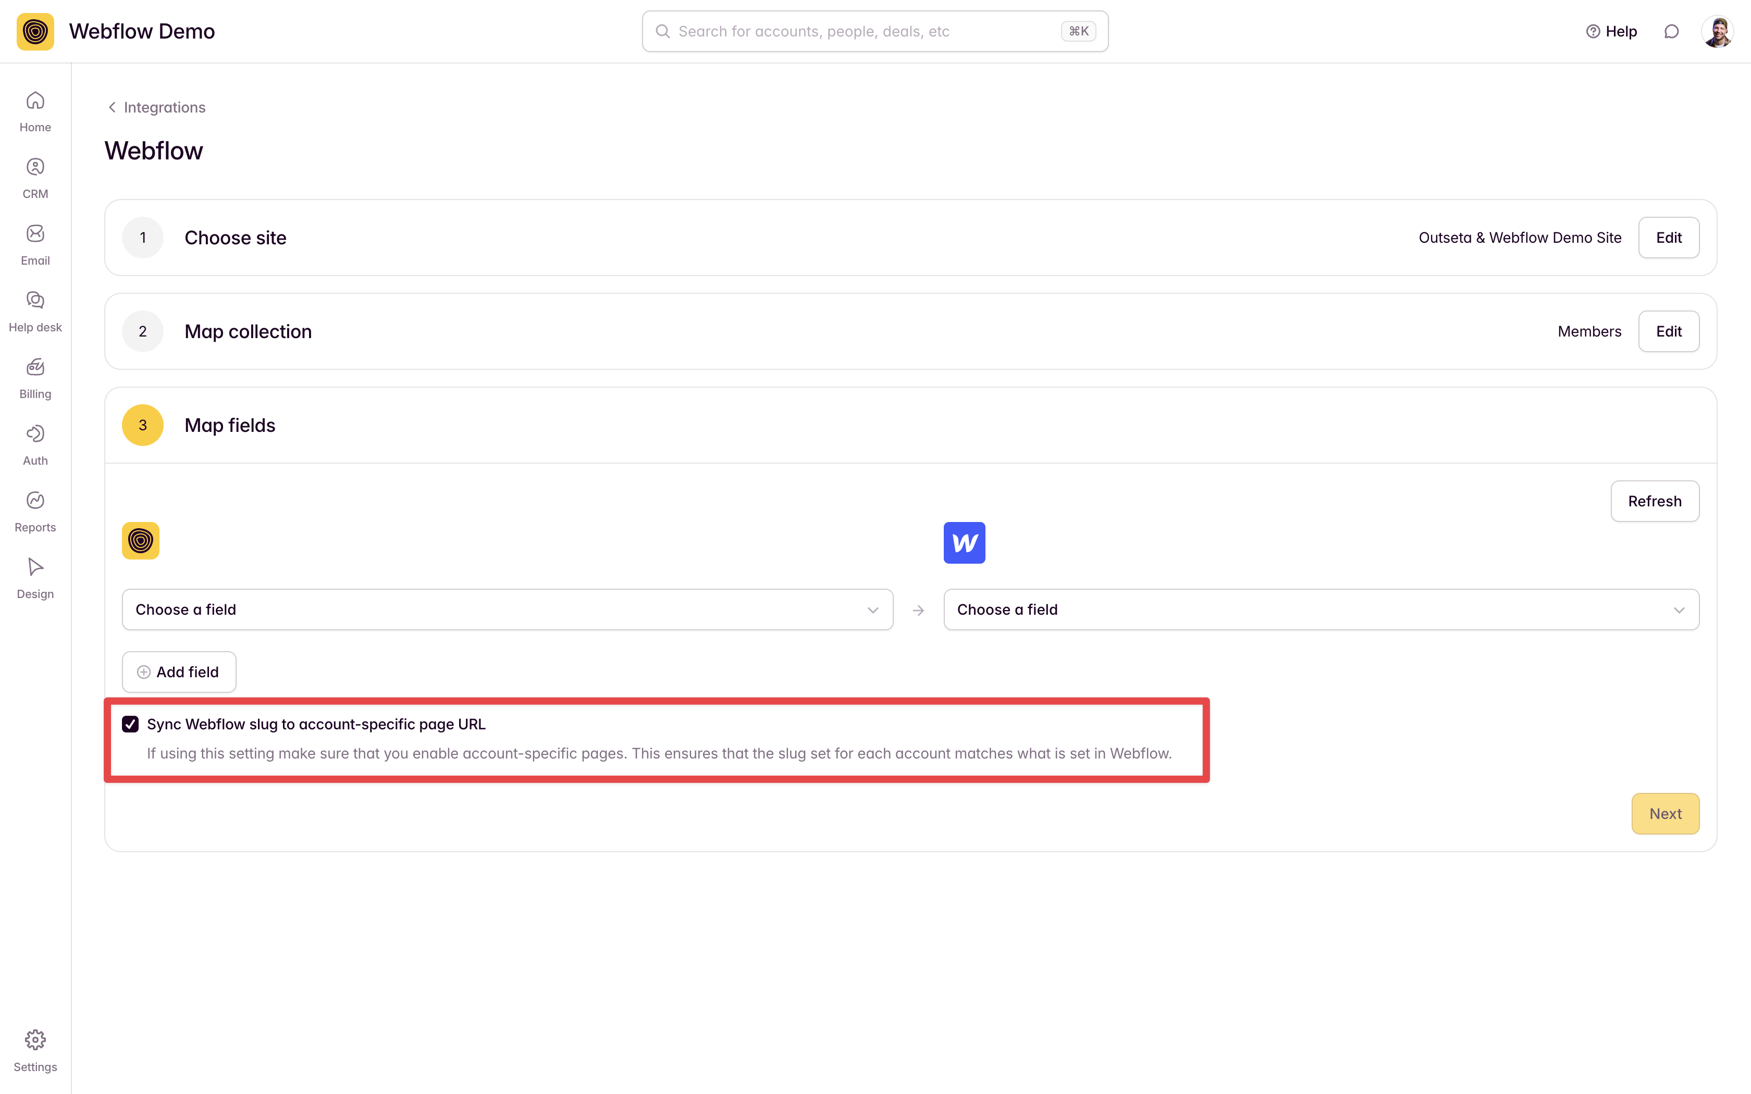
Task: Open the Home section in the sidebar
Action: (35, 112)
